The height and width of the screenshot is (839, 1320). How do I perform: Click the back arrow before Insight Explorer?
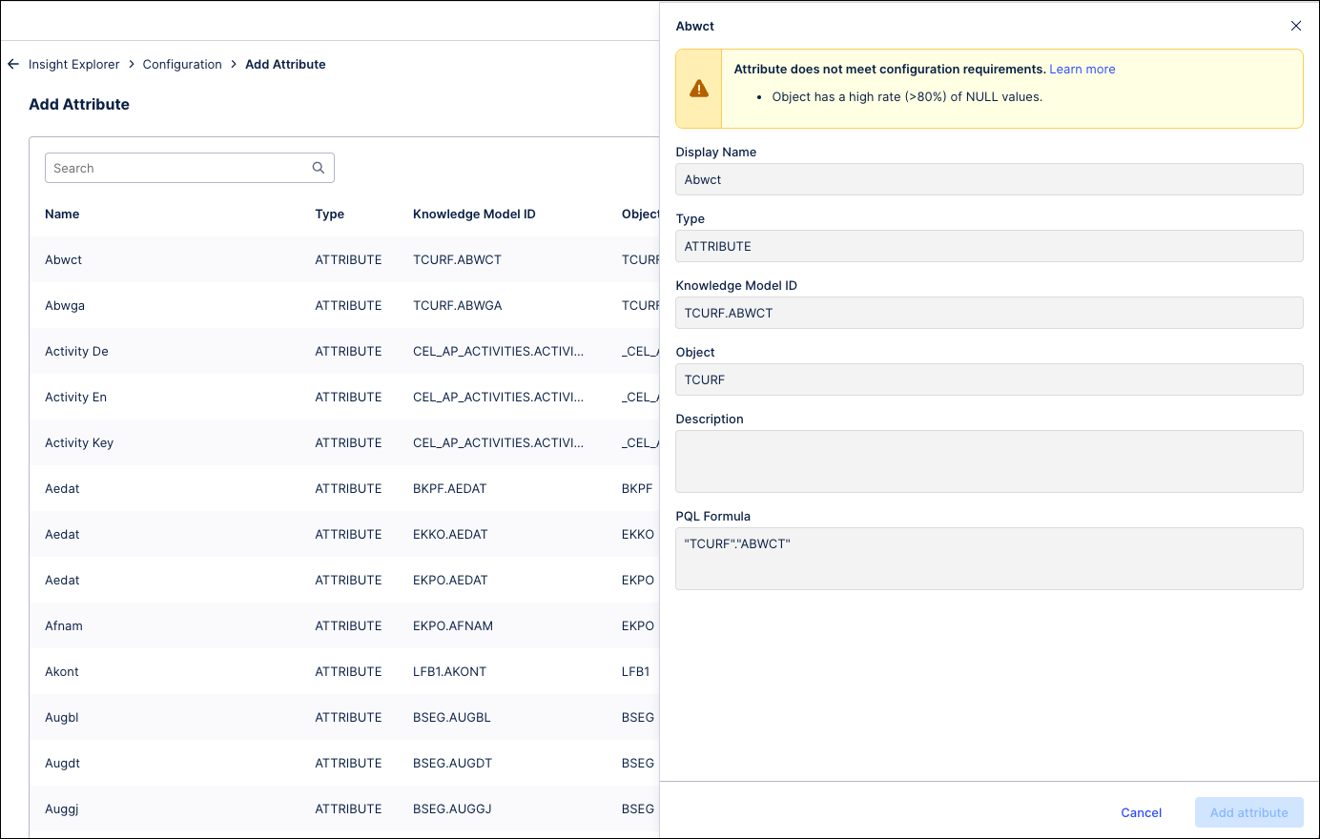click(13, 64)
